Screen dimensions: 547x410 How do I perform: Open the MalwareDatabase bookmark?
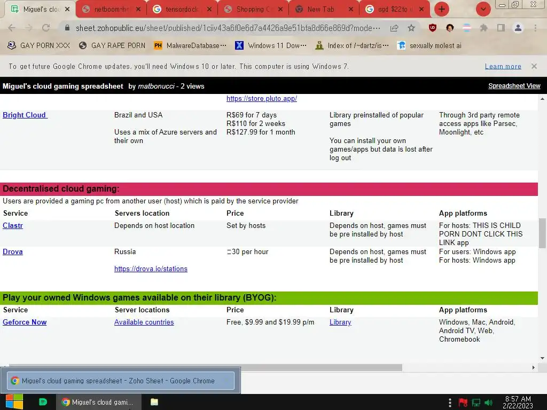(190, 46)
